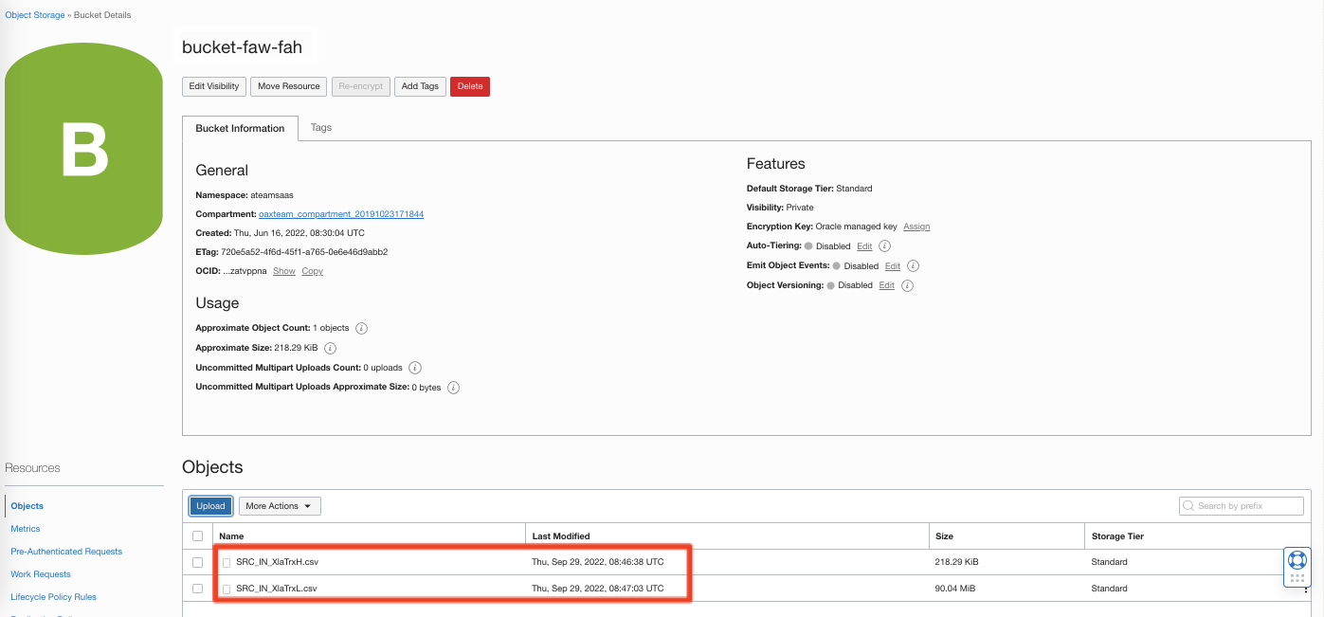
Task: Switch to the Tags tab
Action: 320,127
